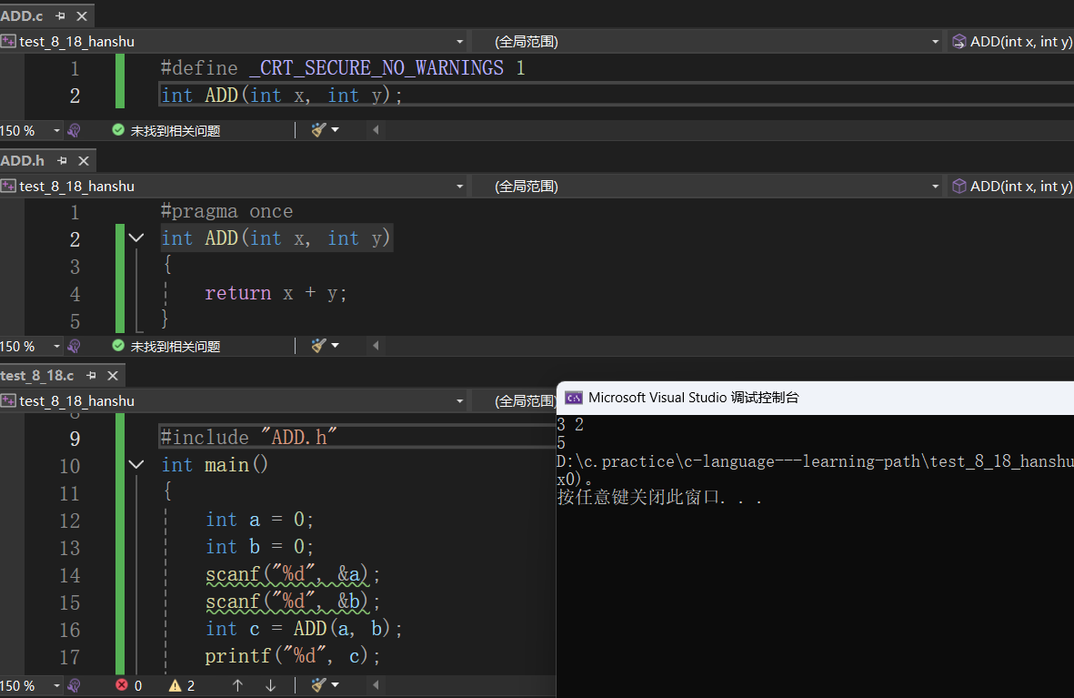Open member dropdown ADD(int x, int y) in ADD.c
Viewport: 1074px width, 698px height.
(1011, 42)
